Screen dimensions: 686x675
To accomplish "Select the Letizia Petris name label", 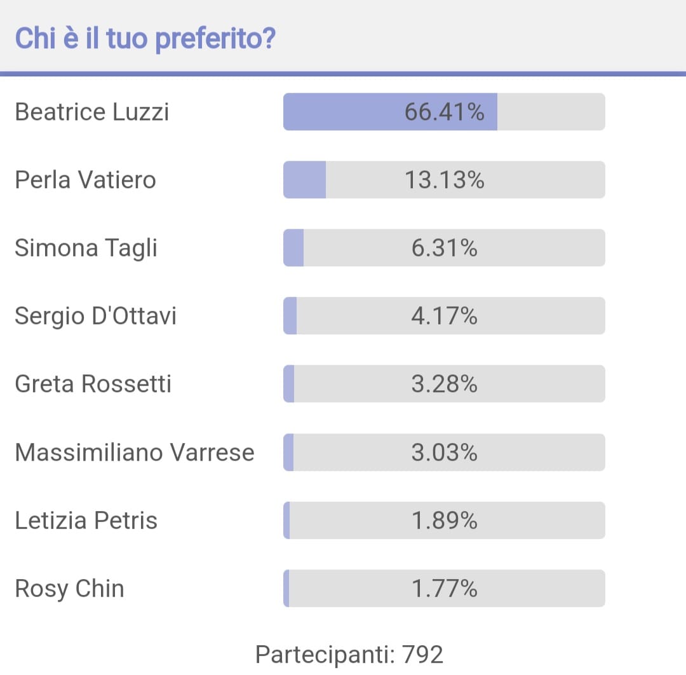I will tap(86, 521).
